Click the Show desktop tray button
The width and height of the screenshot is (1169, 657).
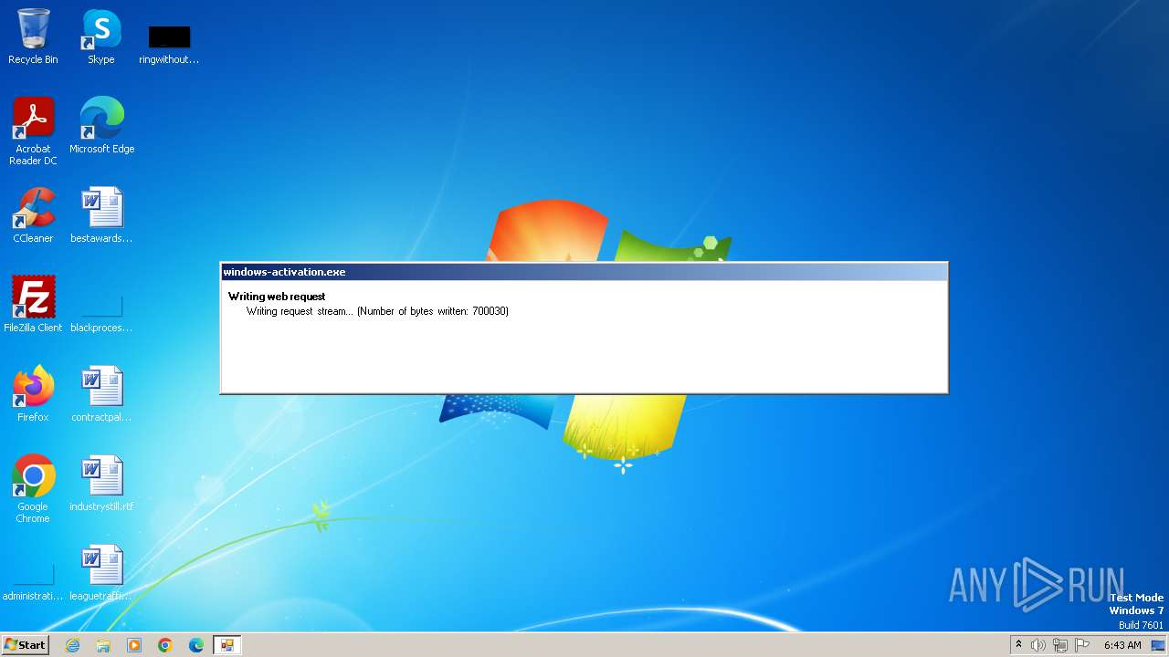(x=1158, y=645)
